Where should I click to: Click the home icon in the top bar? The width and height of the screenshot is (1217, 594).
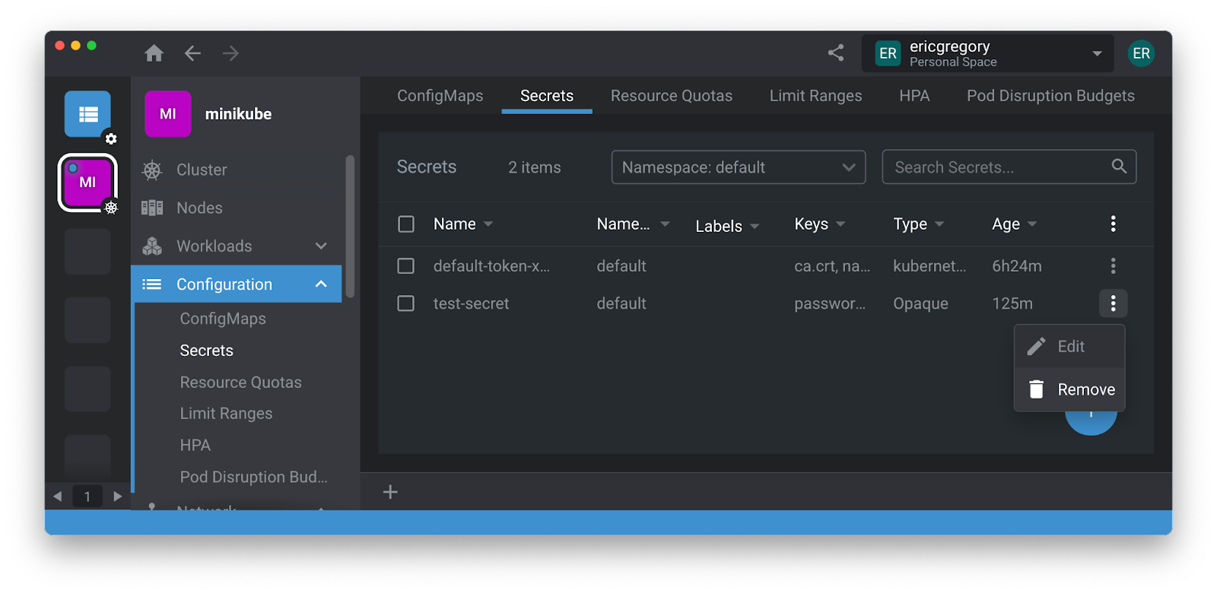pos(154,53)
